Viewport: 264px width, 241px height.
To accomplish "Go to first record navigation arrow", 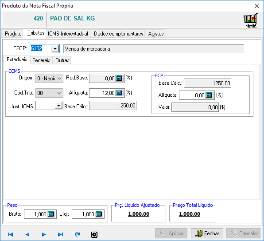I will (11, 234).
